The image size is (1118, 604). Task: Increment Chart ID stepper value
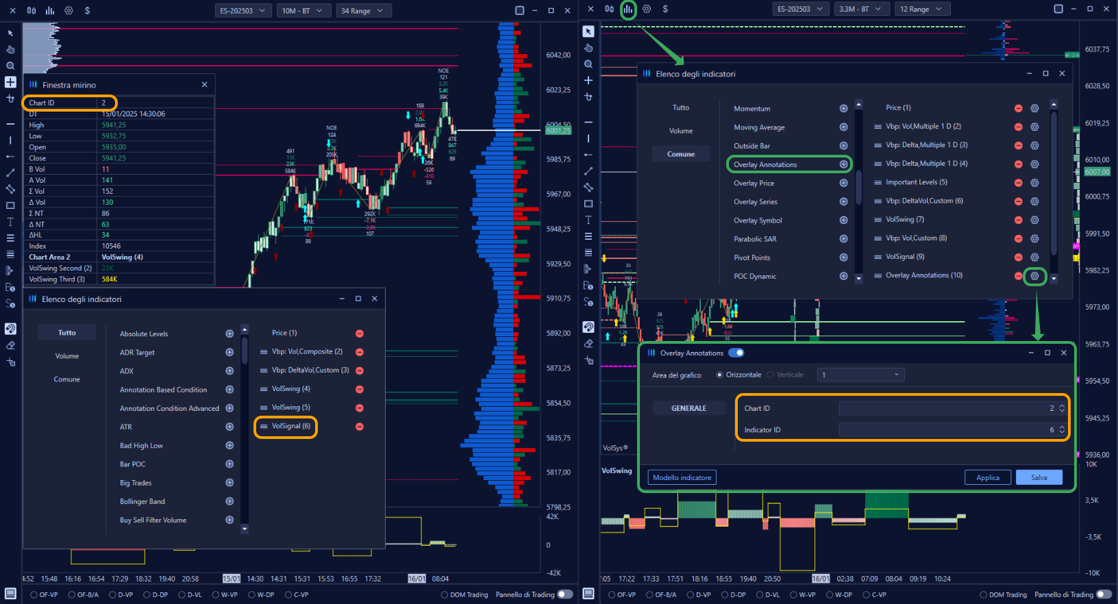pos(1062,405)
